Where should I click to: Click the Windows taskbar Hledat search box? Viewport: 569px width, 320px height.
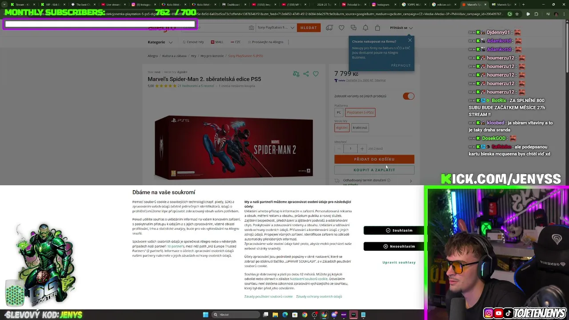tap(235, 315)
